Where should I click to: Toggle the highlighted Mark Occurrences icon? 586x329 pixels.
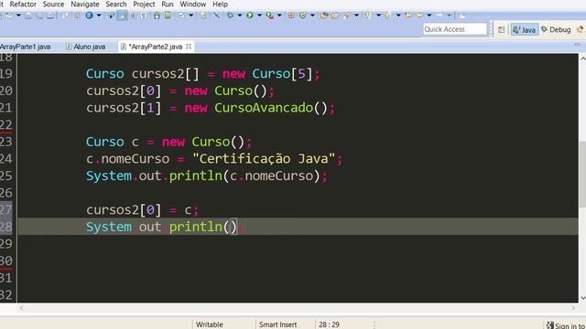(122, 16)
